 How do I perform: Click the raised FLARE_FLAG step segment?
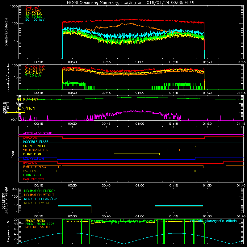[x=136, y=153]
